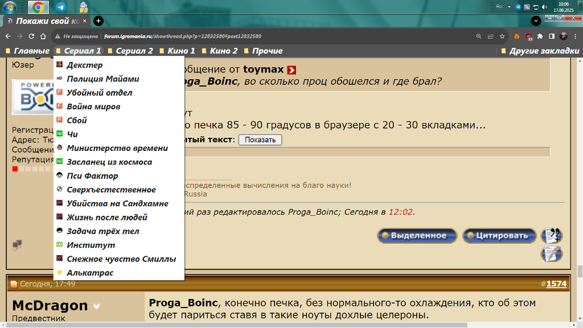This screenshot has height=328, width=583.
Task: Click the 'Выделенное' quote button
Action: click(417, 236)
